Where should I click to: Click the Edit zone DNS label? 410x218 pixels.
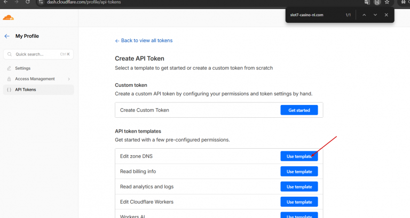tap(136, 156)
